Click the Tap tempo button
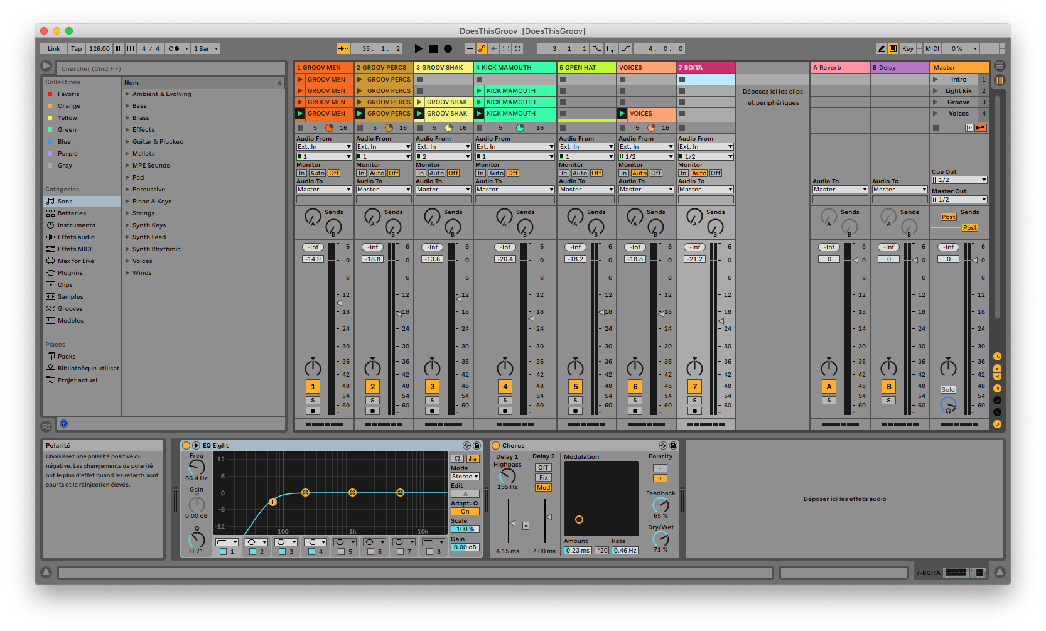The width and height of the screenshot is (1046, 631). [x=76, y=48]
